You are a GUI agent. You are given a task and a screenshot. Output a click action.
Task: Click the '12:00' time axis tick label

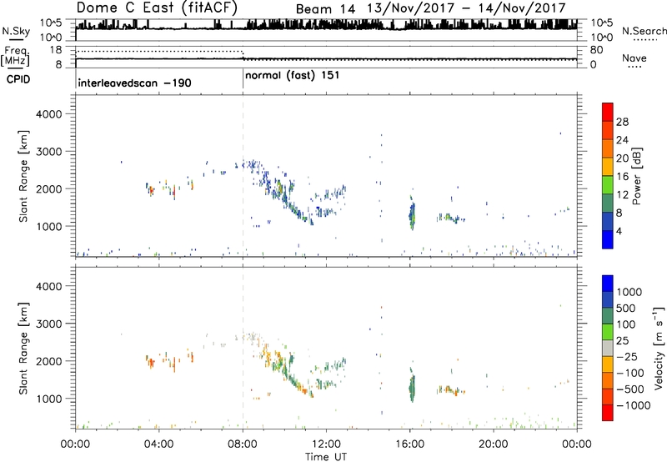[x=326, y=444]
